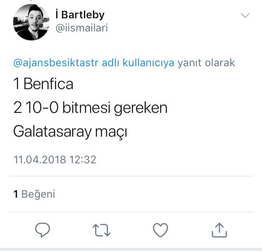262x251 pixels.
Task: Tap the reply speech bubble icon
Action: pos(43,230)
